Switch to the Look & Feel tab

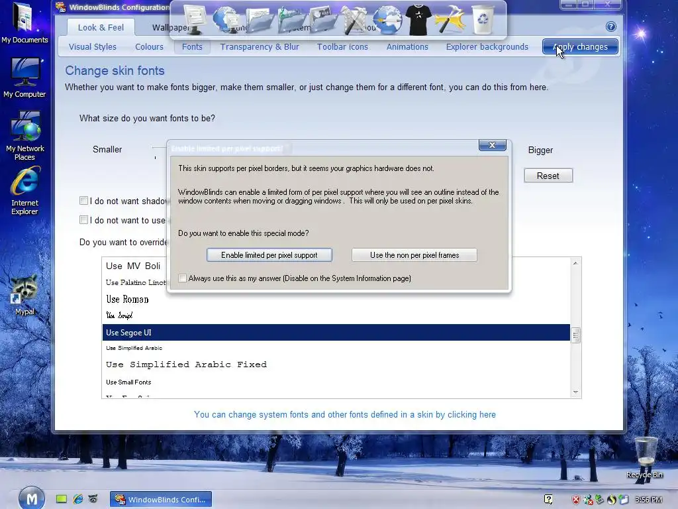pos(101,27)
